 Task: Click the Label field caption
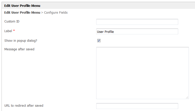pos(8,31)
